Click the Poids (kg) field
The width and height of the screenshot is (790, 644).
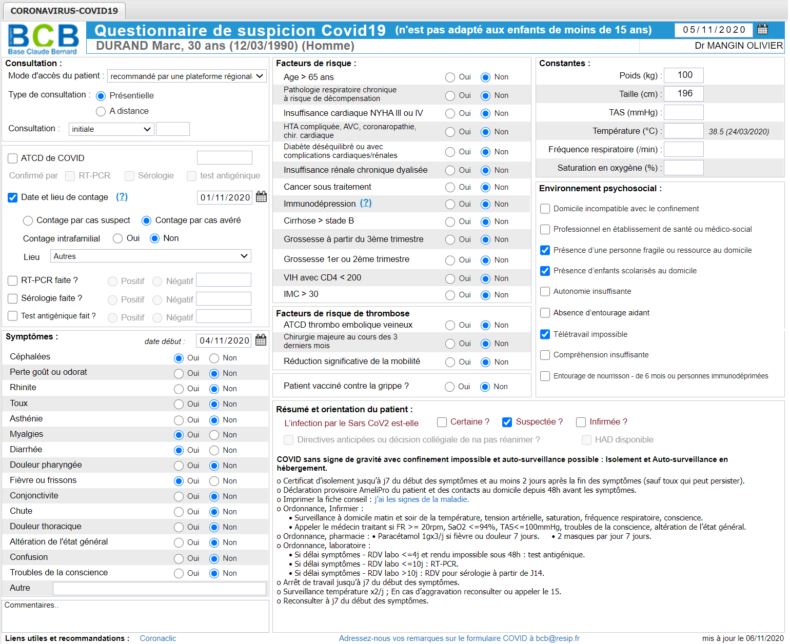click(x=683, y=75)
